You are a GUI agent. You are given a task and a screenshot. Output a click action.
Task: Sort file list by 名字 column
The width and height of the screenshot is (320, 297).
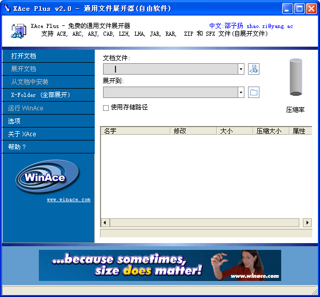pos(135,131)
